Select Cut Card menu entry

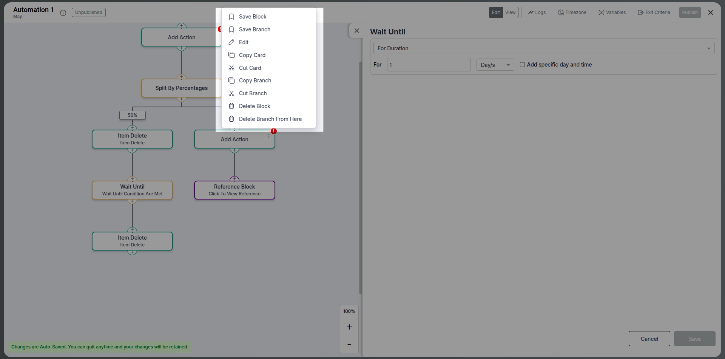click(268, 68)
